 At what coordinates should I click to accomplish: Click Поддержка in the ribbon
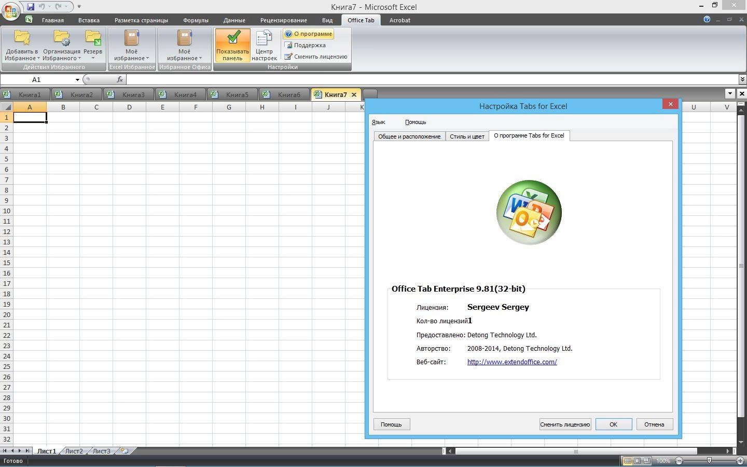tap(306, 45)
